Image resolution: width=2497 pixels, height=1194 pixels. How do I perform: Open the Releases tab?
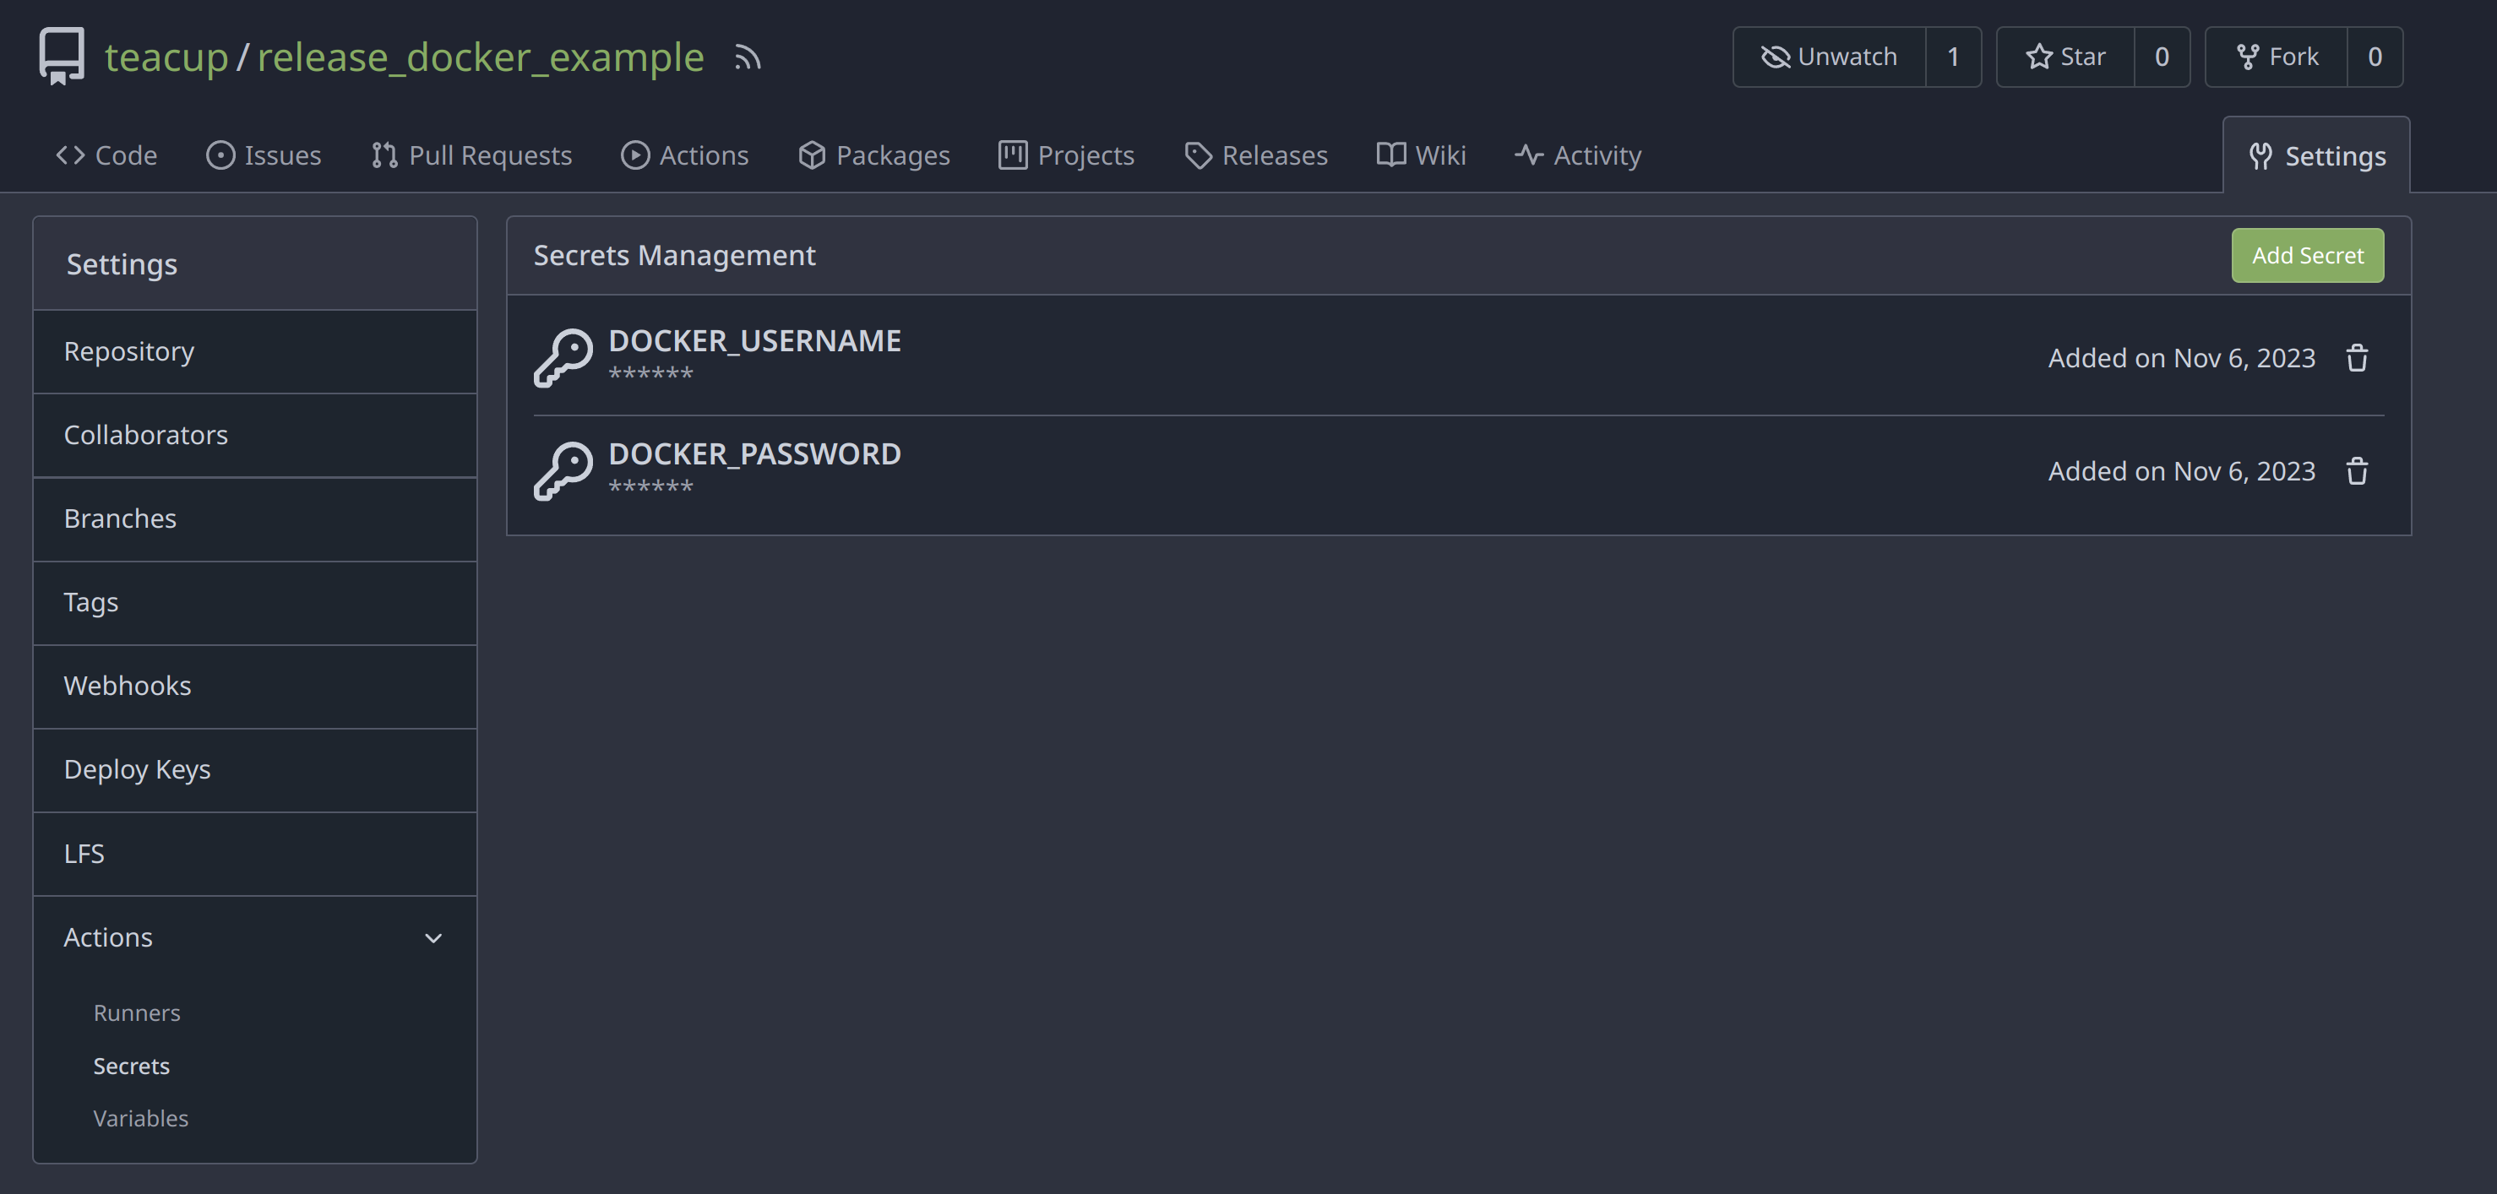pos(1256,155)
